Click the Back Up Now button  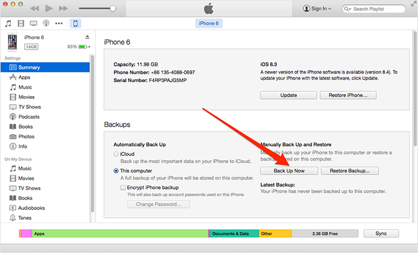click(289, 171)
